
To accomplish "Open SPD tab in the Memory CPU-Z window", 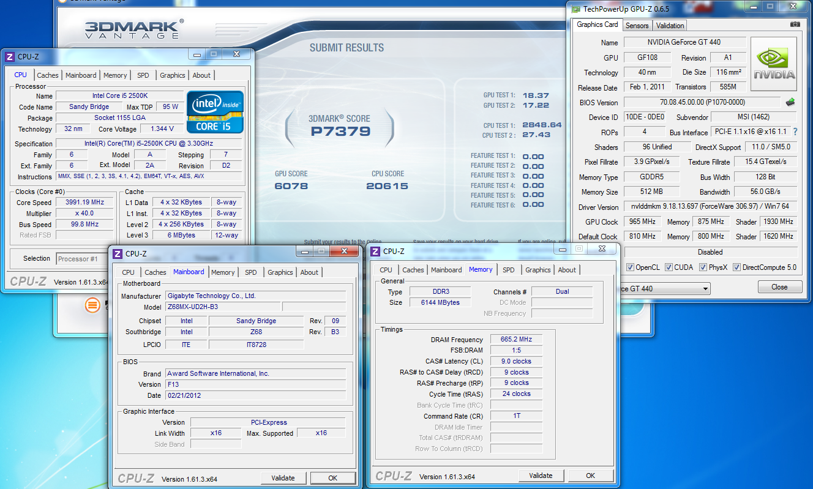I will (509, 270).
